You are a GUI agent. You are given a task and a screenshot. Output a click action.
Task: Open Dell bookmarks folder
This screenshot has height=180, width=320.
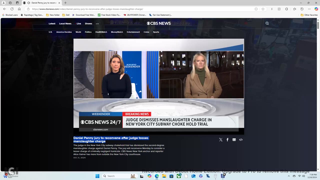tap(66, 15)
